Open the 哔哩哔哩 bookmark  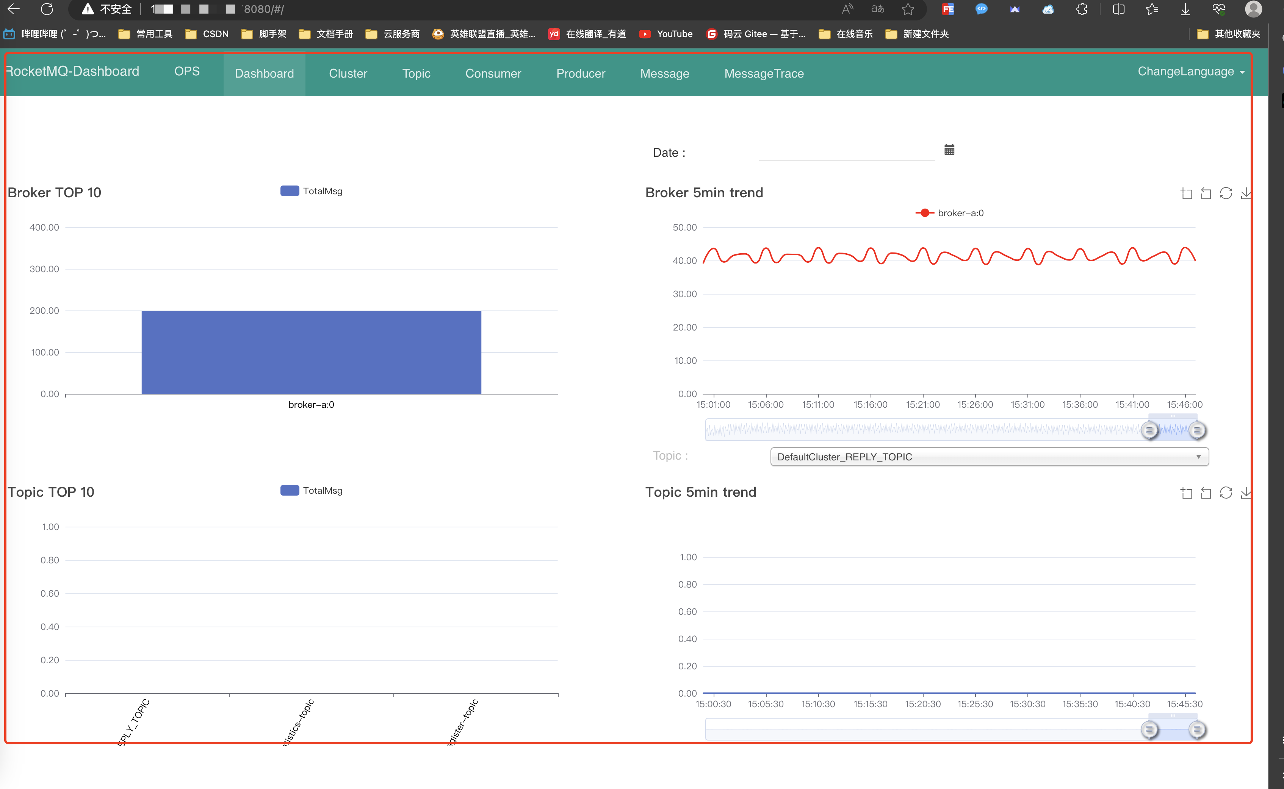54,34
